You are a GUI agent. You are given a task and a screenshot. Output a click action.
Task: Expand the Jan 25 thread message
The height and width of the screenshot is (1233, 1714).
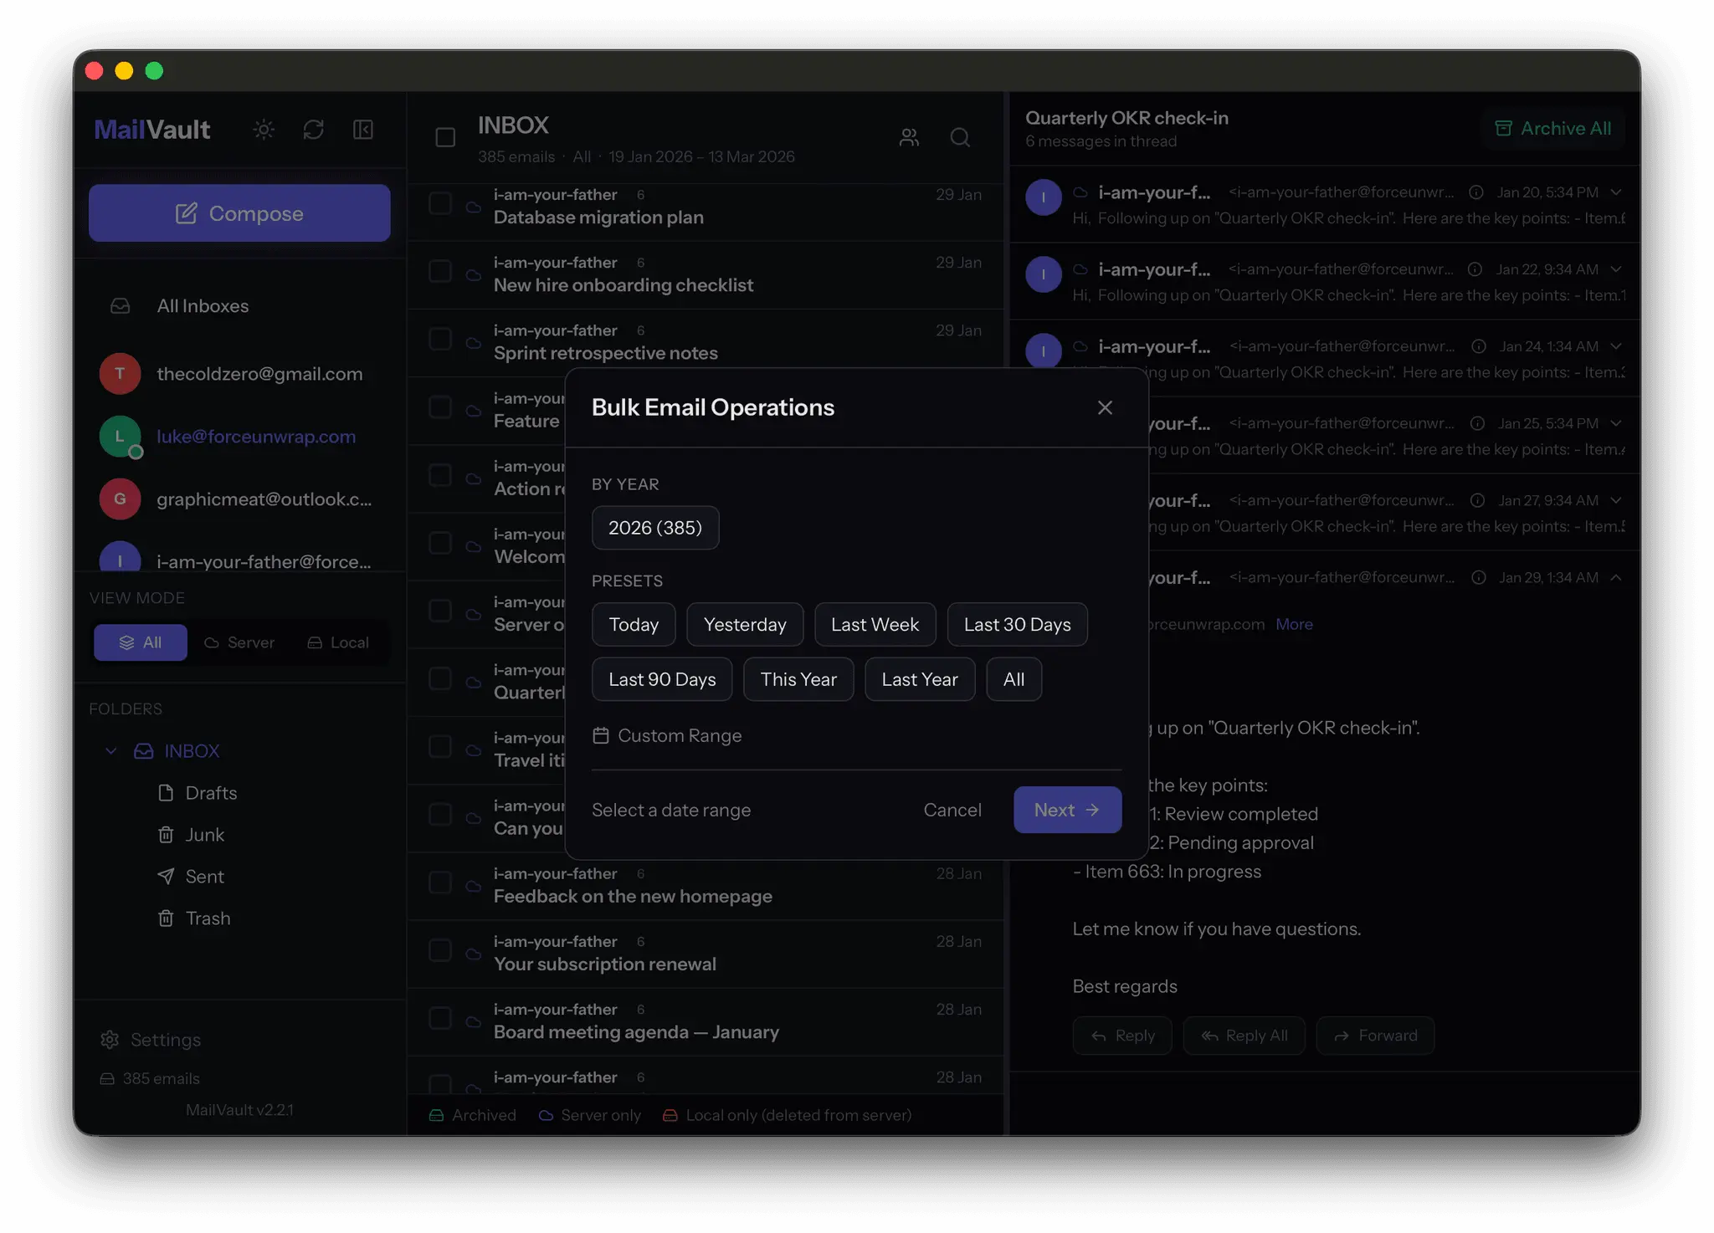1616,423
